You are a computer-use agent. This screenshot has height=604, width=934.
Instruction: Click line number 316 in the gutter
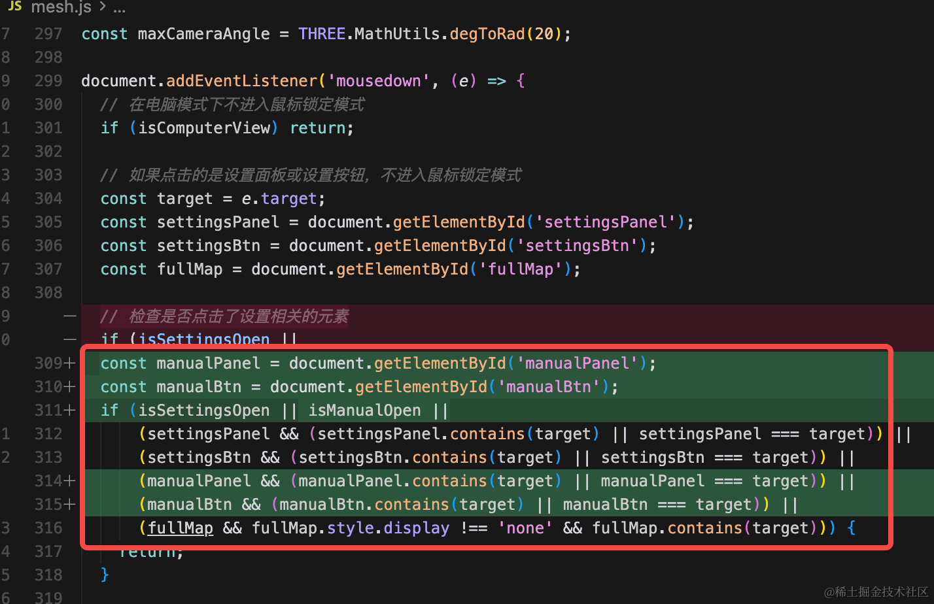(x=48, y=528)
